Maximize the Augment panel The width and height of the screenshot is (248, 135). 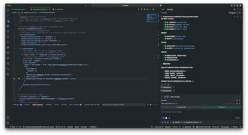[237, 10]
